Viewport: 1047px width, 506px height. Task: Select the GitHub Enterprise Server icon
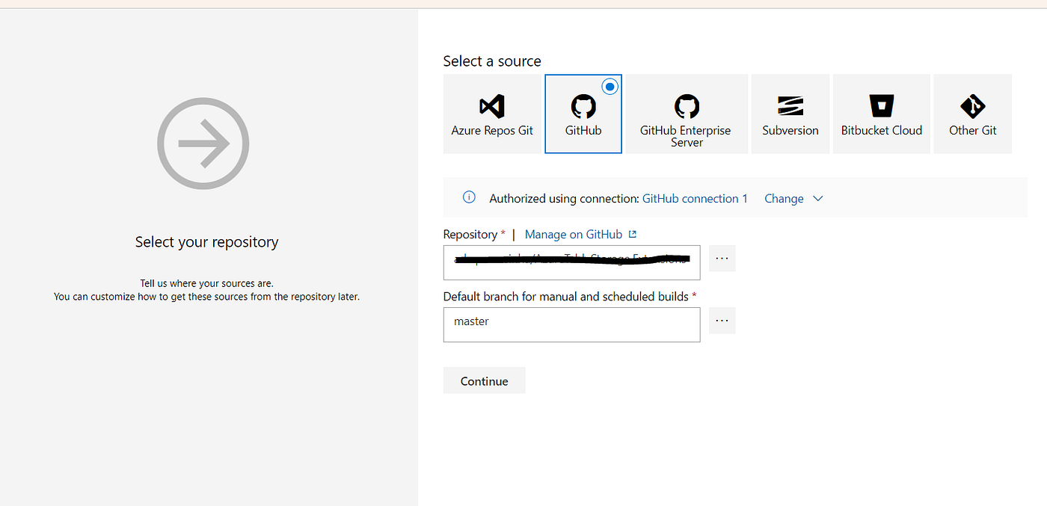[686, 105]
